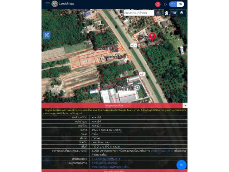
Task: Open the map layers icon
Action: coord(181,13)
